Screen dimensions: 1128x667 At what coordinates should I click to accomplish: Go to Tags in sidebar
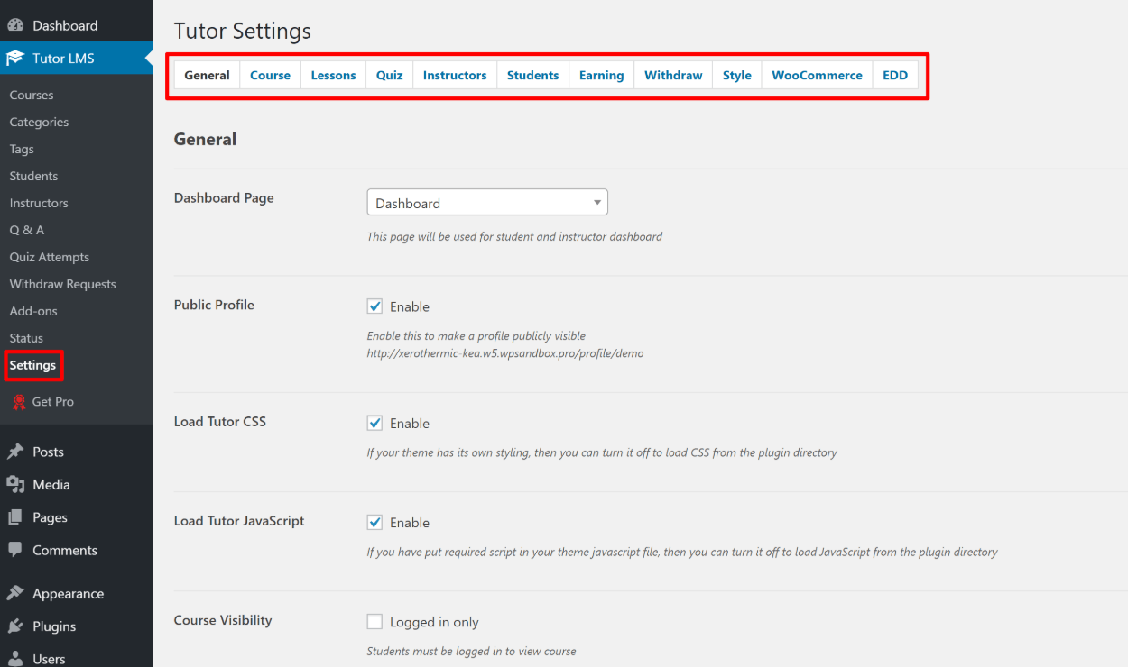[x=22, y=149]
